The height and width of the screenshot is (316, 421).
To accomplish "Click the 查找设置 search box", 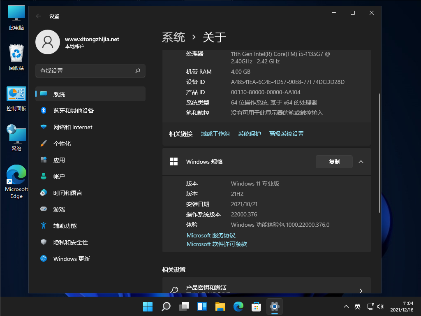I will (90, 71).
